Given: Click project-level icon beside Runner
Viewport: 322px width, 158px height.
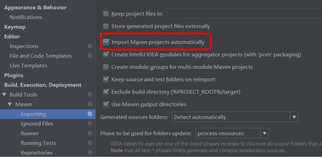Looking at the screenshot, I should click(90, 133).
